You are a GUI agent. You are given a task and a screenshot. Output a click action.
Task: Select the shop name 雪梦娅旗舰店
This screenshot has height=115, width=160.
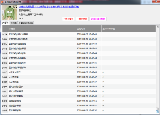click(25, 10)
